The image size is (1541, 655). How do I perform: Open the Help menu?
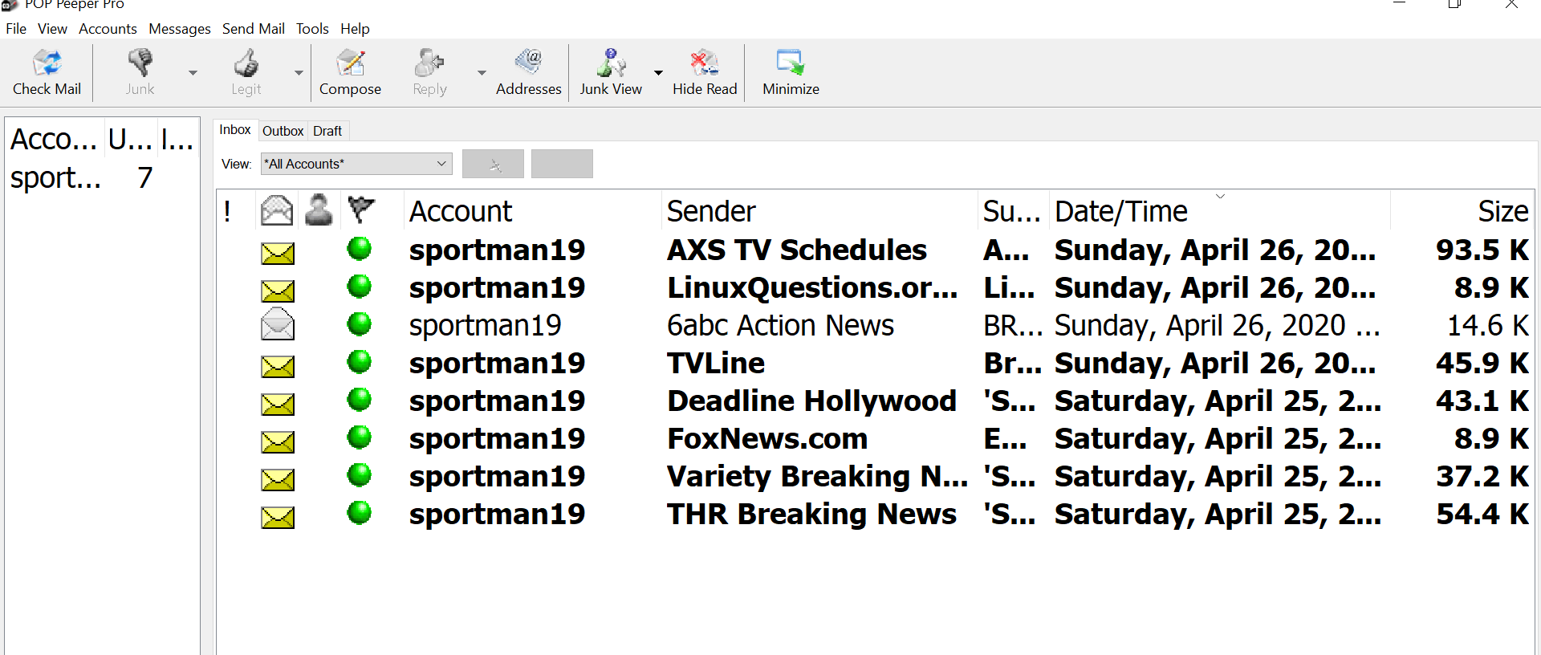[355, 29]
